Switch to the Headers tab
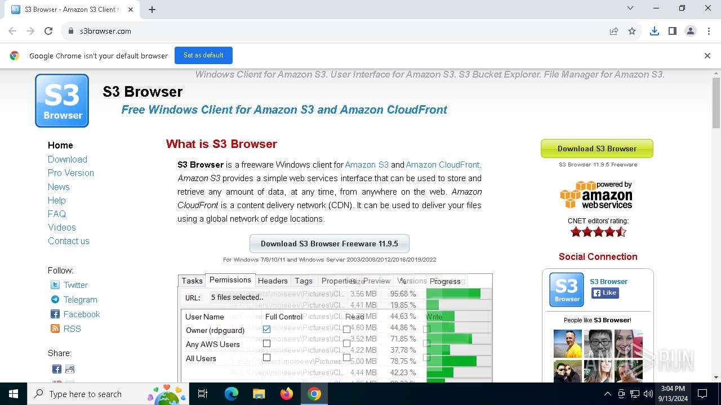 point(273,281)
